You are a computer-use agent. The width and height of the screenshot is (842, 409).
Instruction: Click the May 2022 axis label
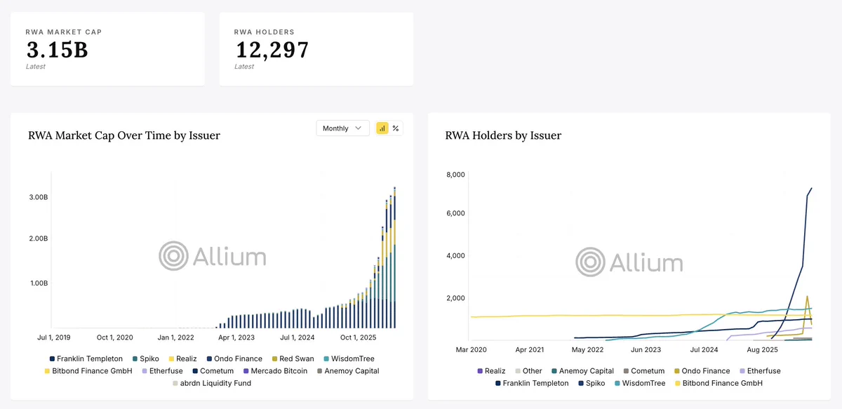pos(587,349)
